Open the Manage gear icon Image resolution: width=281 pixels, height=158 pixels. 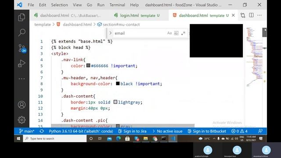22,120
